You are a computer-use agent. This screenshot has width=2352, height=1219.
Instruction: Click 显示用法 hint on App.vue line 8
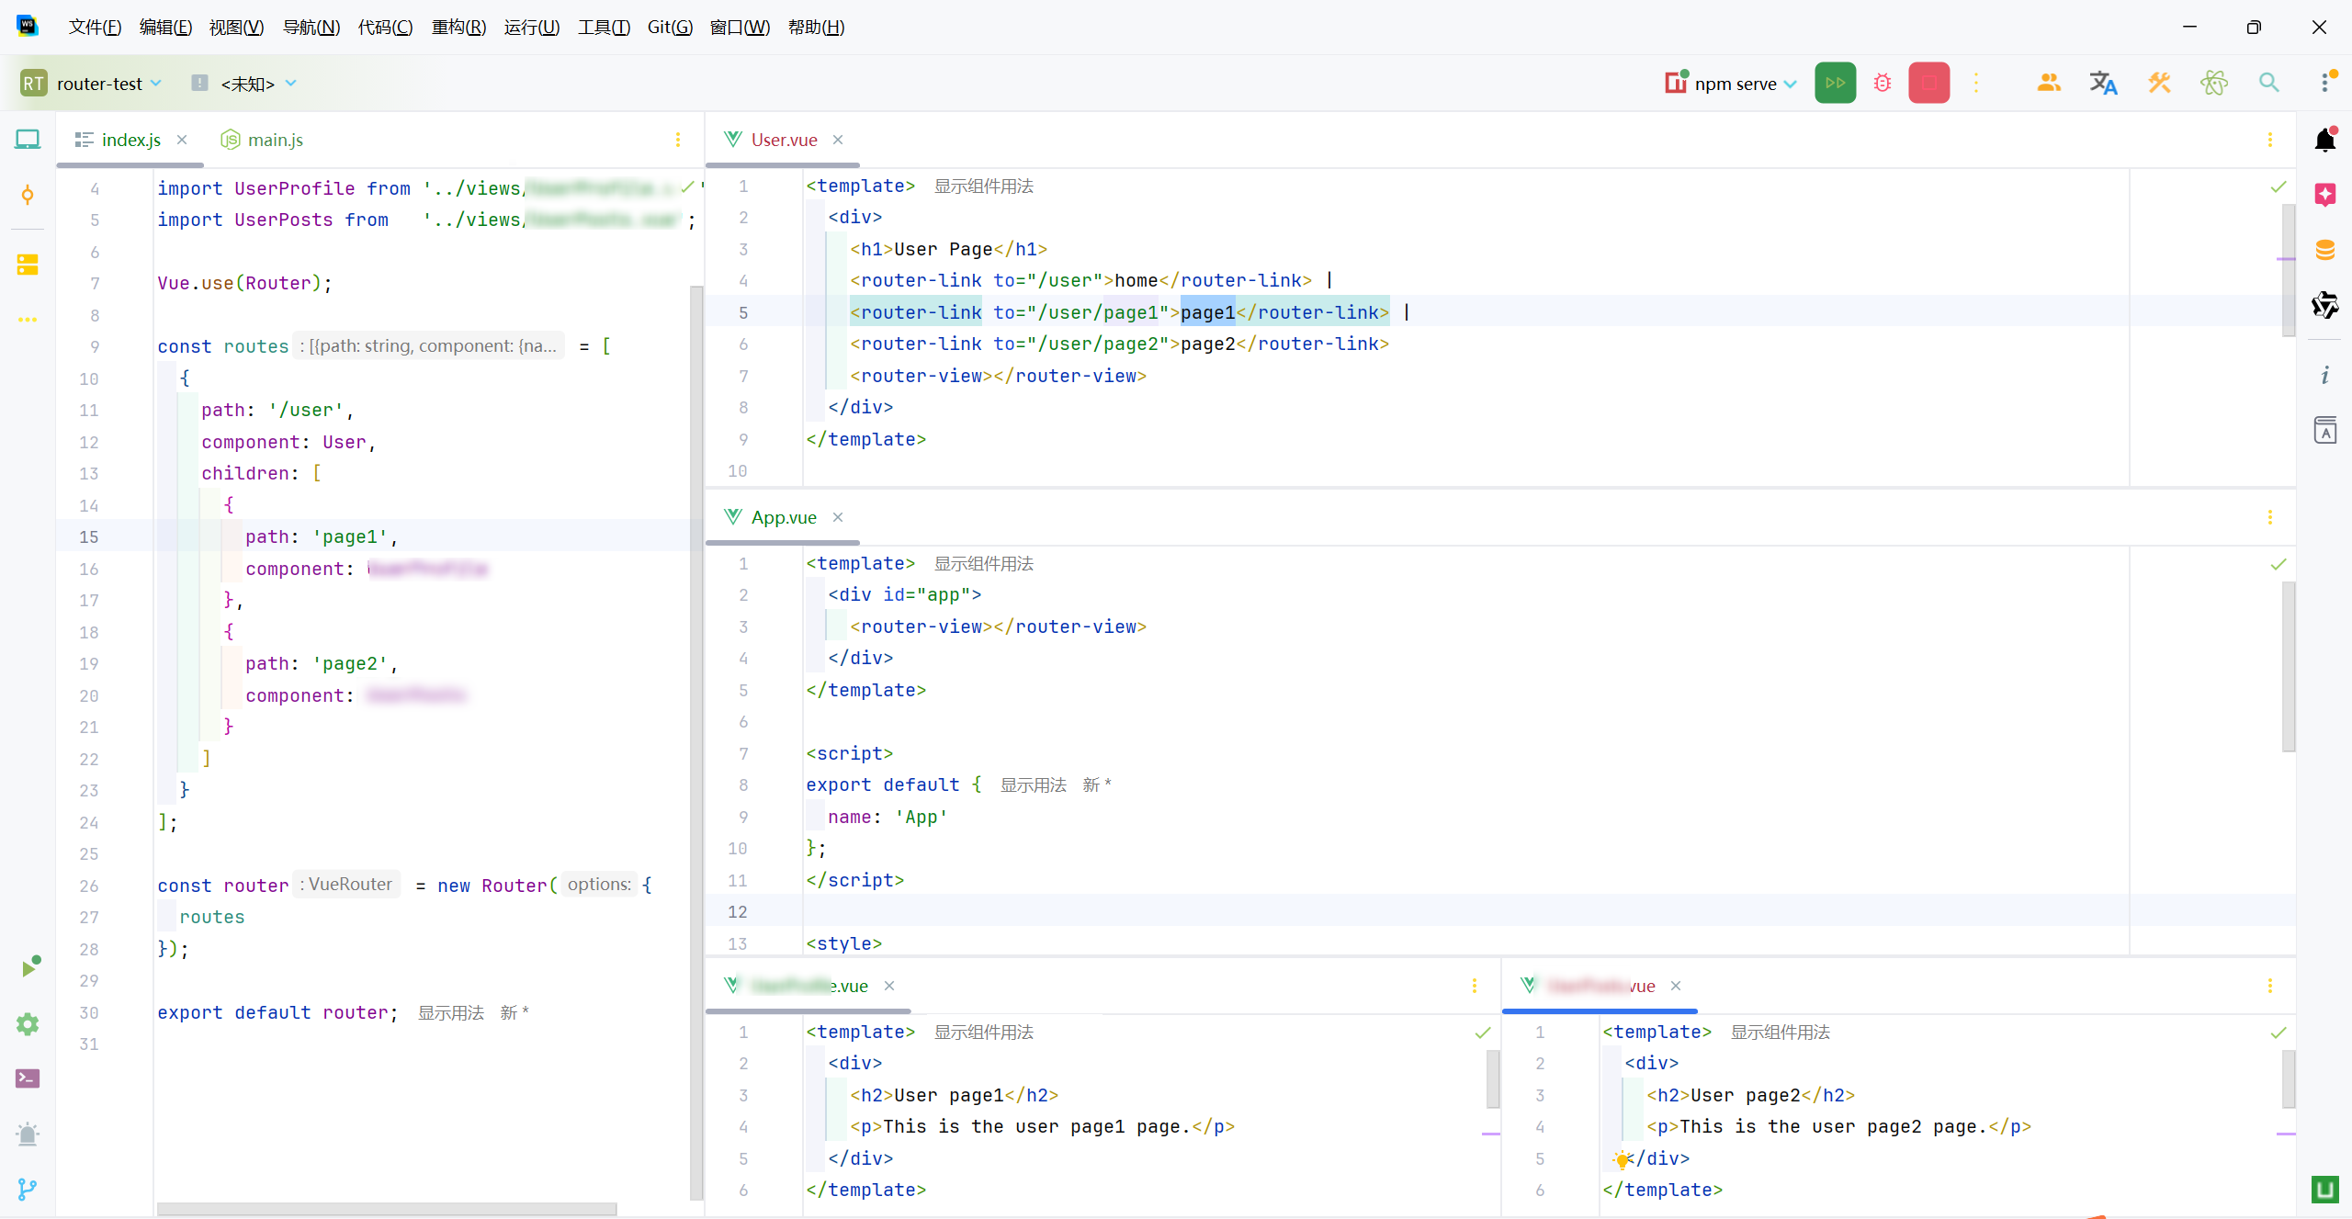[1034, 785]
